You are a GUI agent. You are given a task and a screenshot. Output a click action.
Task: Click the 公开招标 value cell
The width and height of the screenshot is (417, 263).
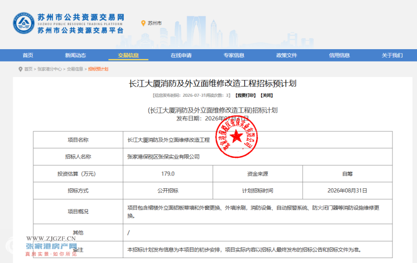tap(168, 191)
